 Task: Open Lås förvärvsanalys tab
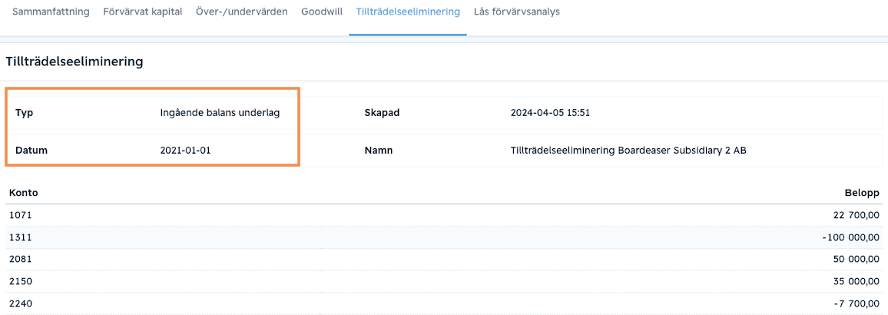[517, 12]
